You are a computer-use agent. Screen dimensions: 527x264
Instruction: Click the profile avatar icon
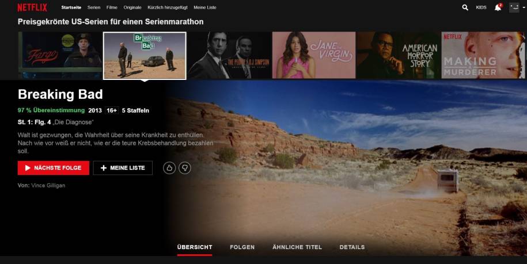514,7
